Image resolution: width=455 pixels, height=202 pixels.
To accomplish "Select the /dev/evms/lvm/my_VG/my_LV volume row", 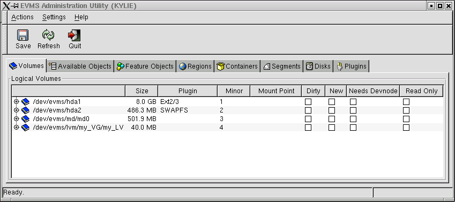I will tap(227, 127).
